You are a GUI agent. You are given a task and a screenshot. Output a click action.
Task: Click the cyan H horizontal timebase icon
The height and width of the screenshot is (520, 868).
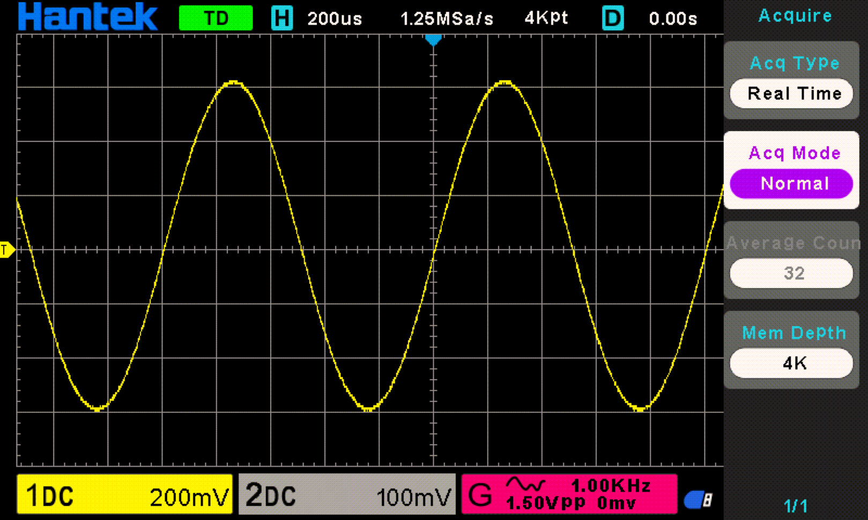pos(281,18)
